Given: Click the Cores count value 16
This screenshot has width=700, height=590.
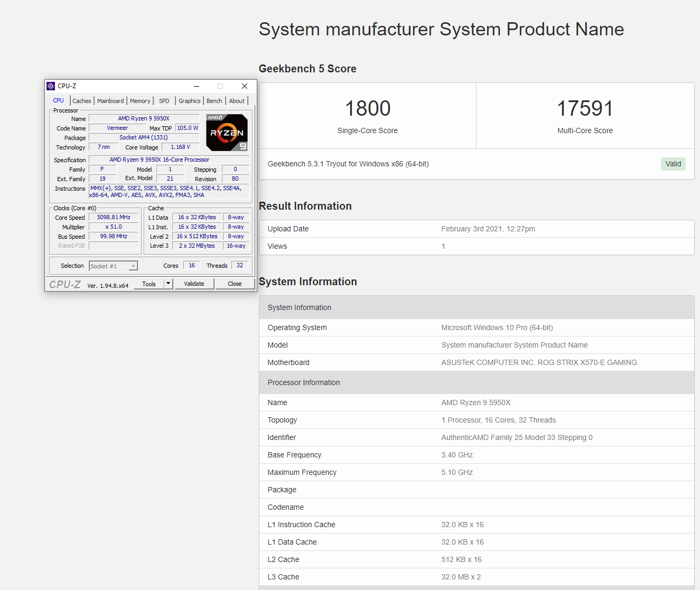Looking at the screenshot, I should click(192, 265).
